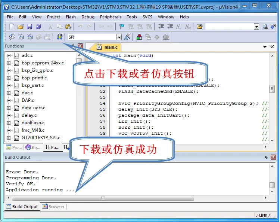Paste clipboard with the paste icon
The width and height of the screenshot is (280, 222).
pyautogui.click(x=68, y=27)
